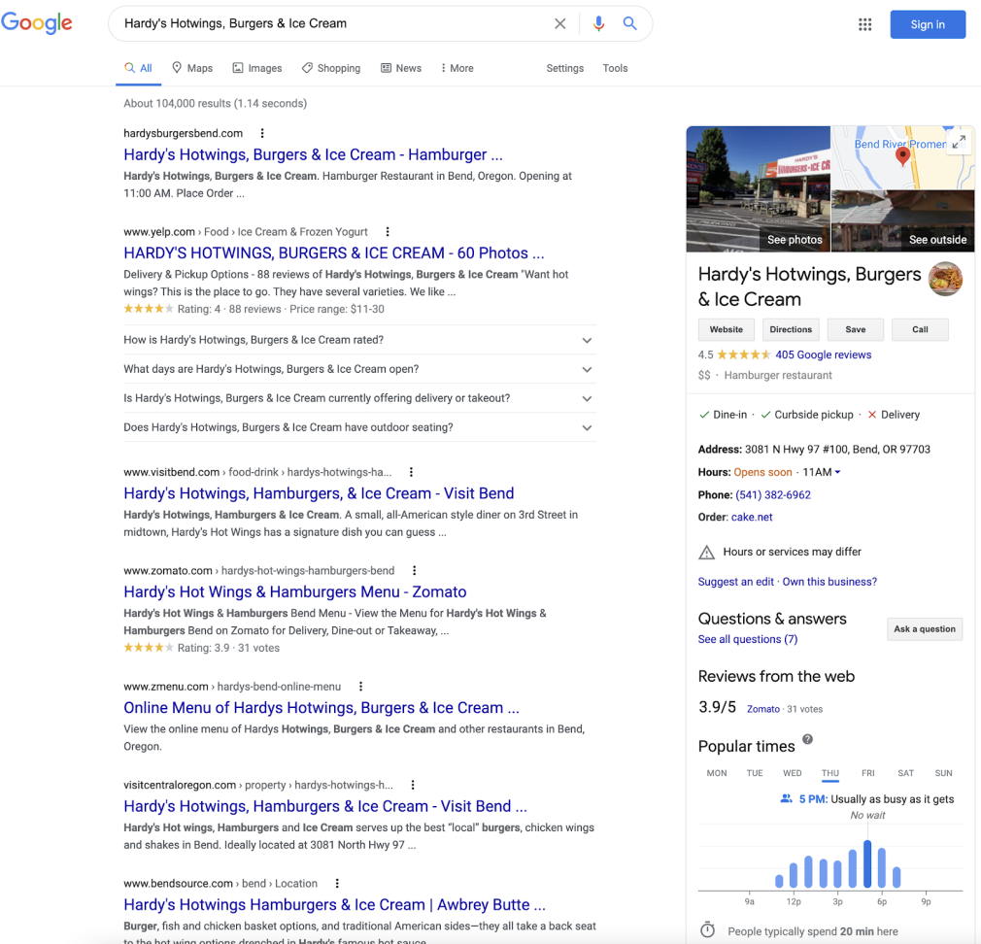The image size is (981, 944).
Task: Expand the map with the arrows icon
Action: tap(959, 142)
